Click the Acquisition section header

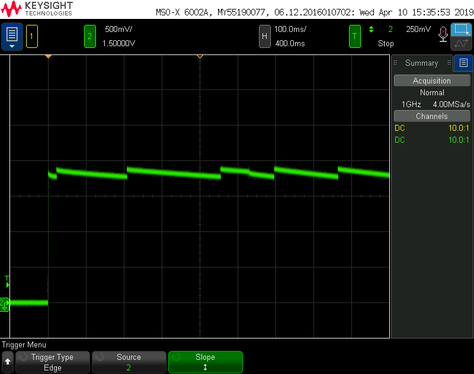click(432, 80)
